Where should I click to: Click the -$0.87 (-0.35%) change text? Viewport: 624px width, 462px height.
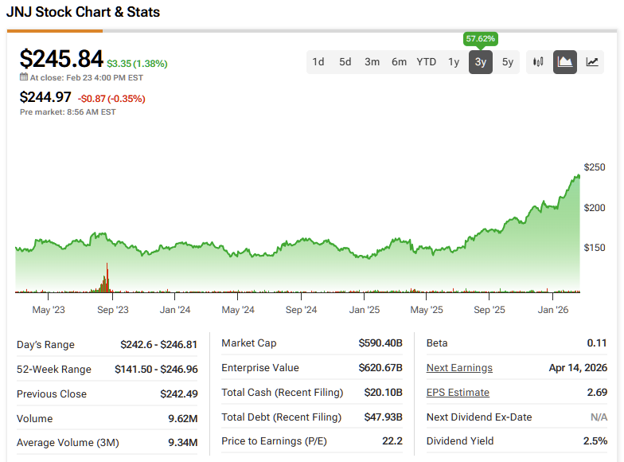point(111,99)
